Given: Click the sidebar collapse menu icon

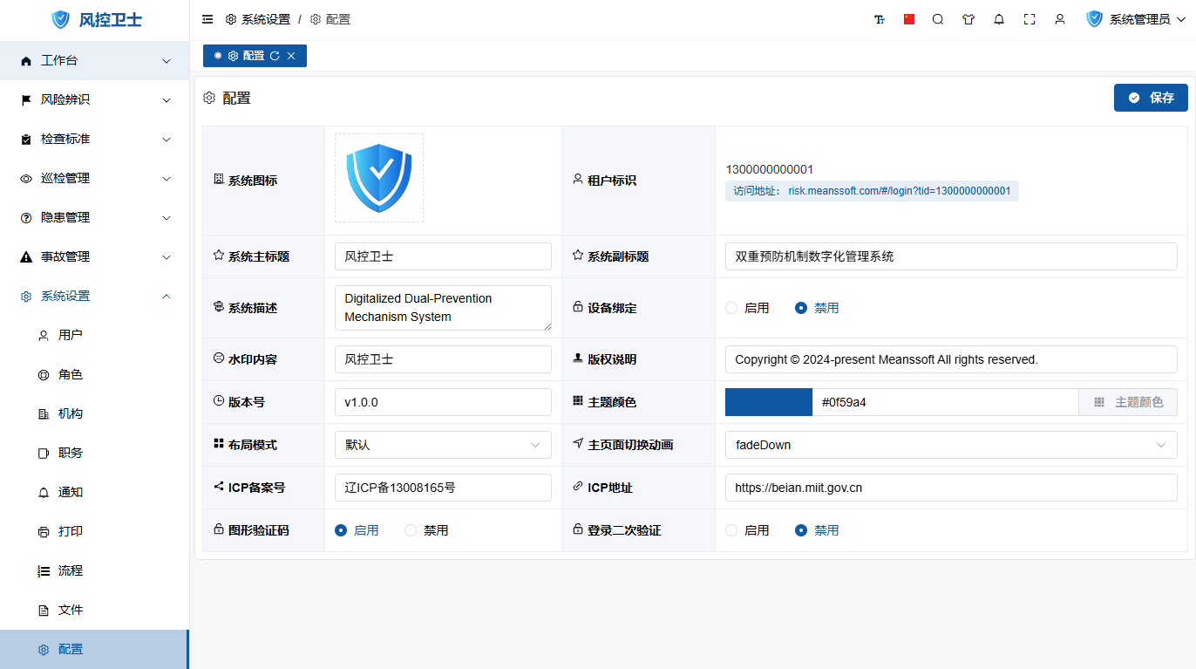Looking at the screenshot, I should tap(207, 19).
